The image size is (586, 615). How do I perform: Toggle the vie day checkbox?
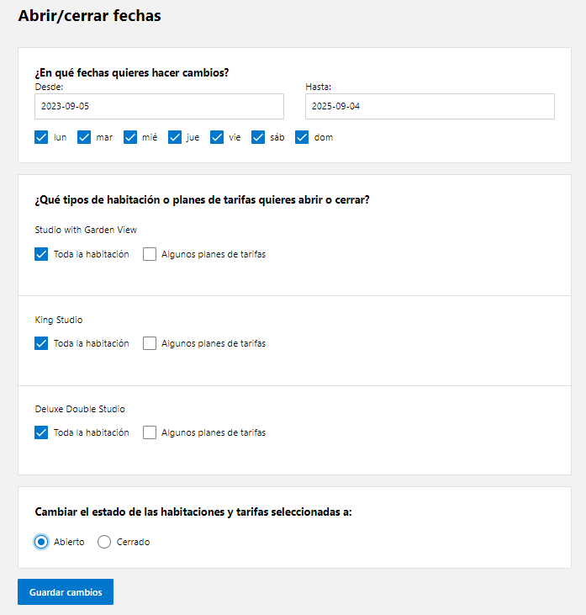coord(217,137)
